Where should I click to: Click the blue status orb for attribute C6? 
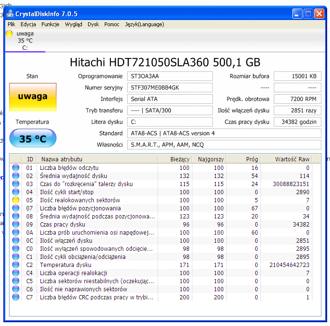(x=16, y=289)
